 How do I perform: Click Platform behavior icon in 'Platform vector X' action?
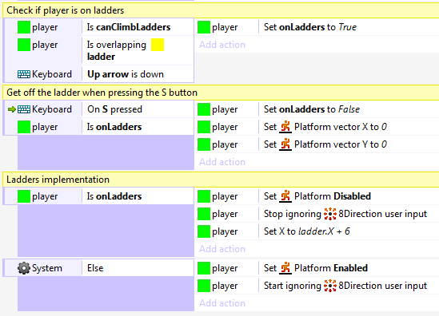(285, 127)
